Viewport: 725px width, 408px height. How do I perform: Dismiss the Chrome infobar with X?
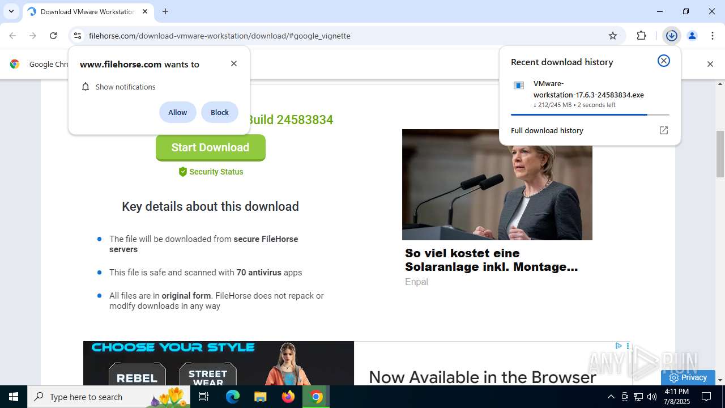click(x=710, y=64)
